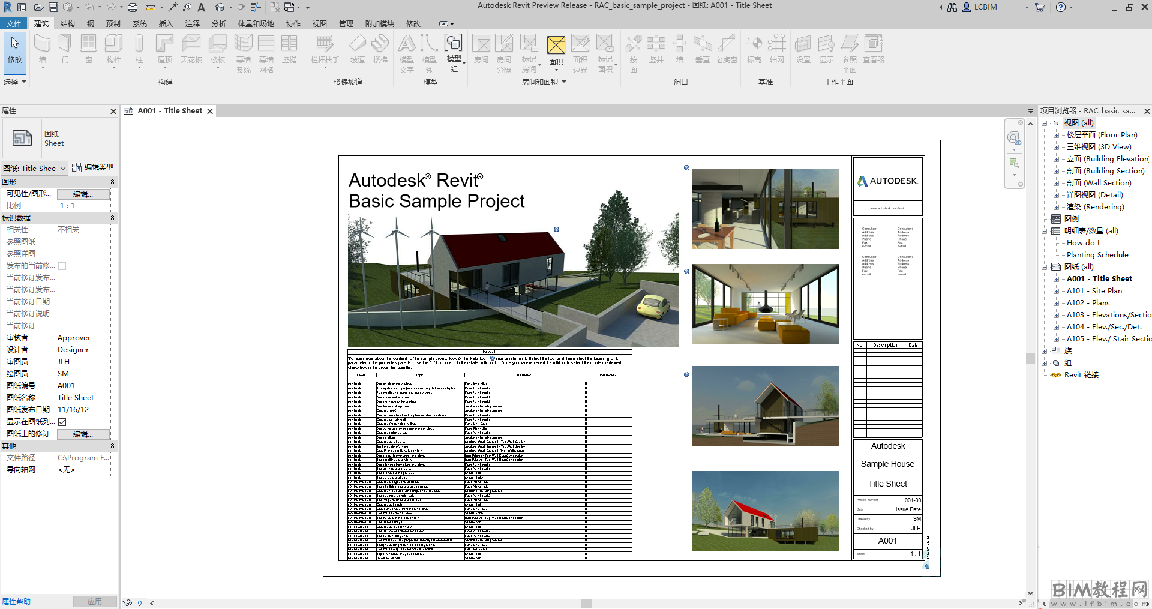Click the living room interior rendering thumbnail

coord(766,304)
